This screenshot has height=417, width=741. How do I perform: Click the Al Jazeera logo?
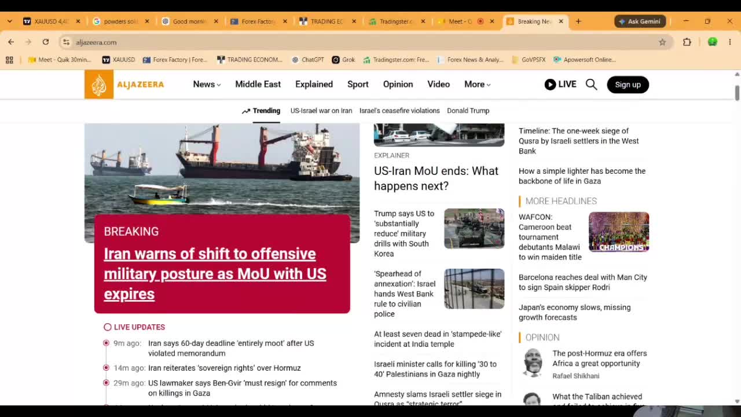tap(124, 85)
